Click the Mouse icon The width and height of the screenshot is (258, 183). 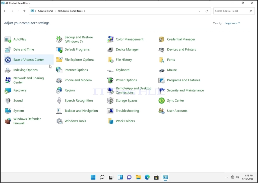point(161,70)
